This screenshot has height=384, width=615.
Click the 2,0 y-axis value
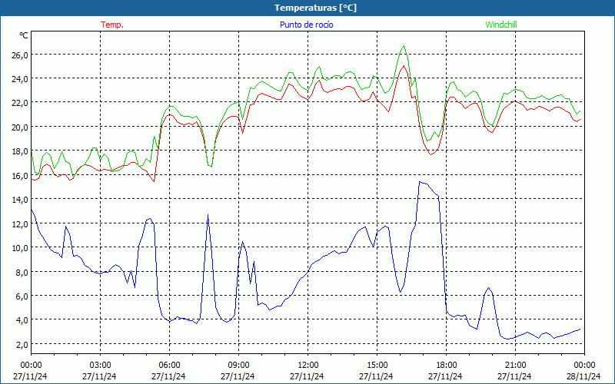tap(22, 345)
